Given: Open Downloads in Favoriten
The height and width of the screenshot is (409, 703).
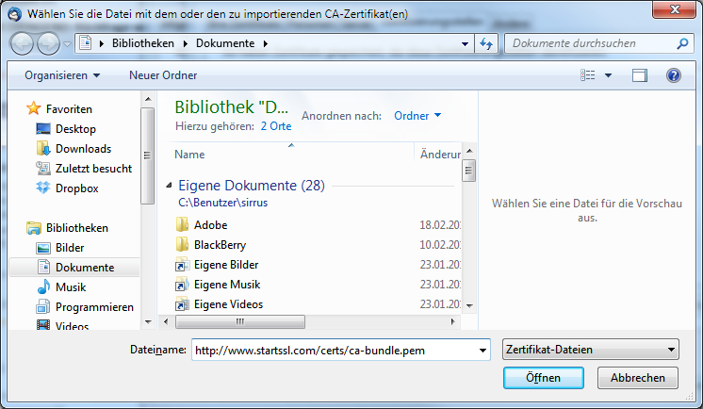Looking at the screenshot, I should tap(83, 149).
